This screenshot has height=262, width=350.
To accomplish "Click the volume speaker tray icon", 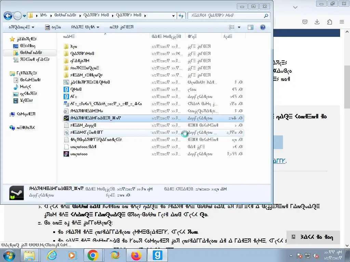I will click(316, 256).
